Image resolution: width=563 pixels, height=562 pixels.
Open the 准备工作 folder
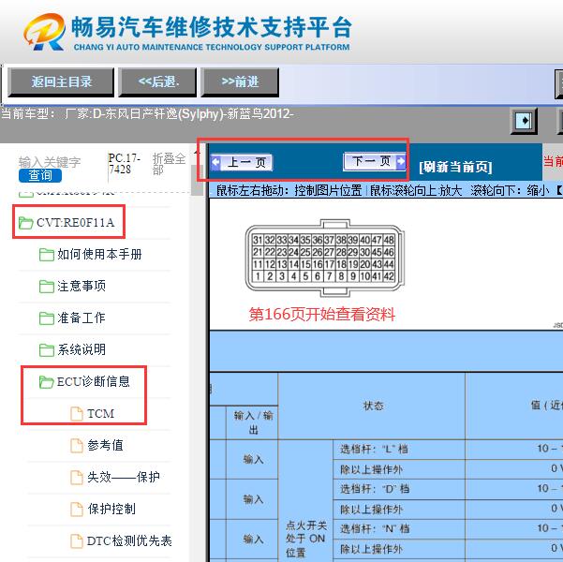click(x=81, y=318)
